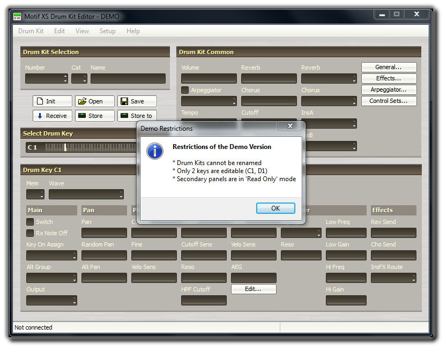
Task: Minimize the Drum Kit Editor window
Action: pos(382,14)
